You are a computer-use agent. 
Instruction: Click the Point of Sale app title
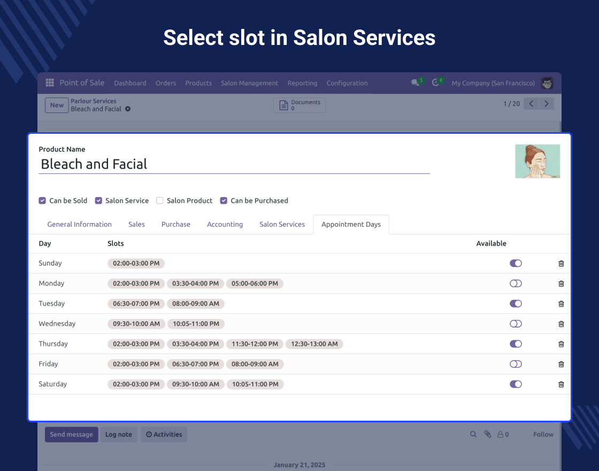(82, 82)
